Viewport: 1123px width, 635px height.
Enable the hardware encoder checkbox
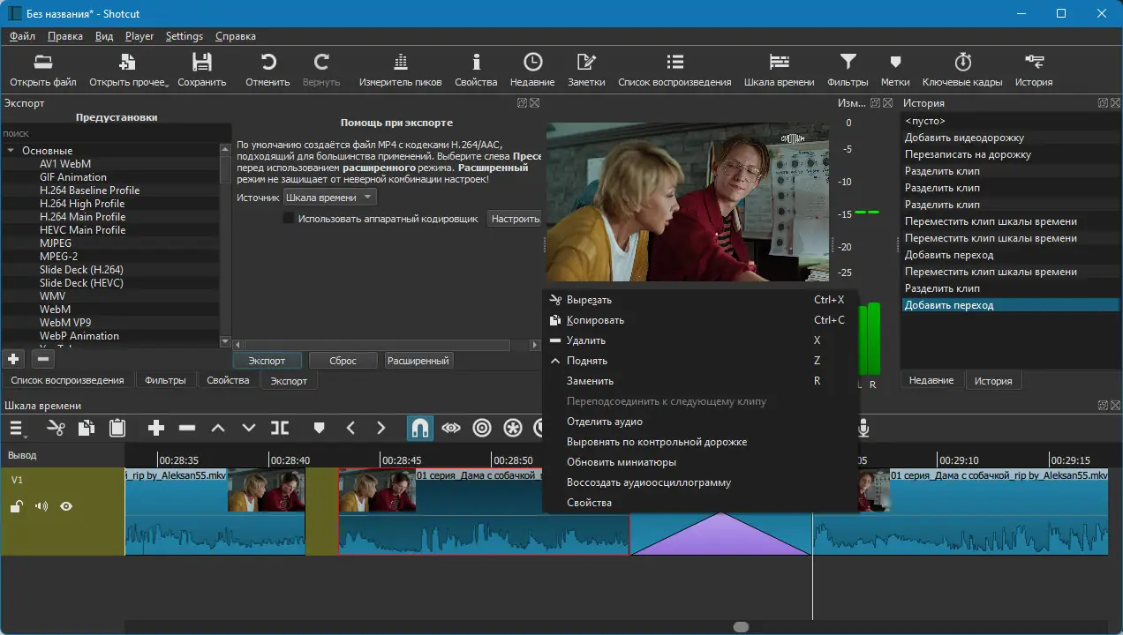(289, 219)
